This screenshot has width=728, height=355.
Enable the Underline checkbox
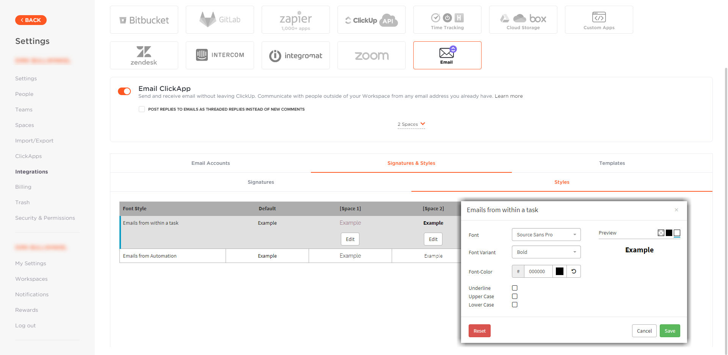click(x=515, y=288)
